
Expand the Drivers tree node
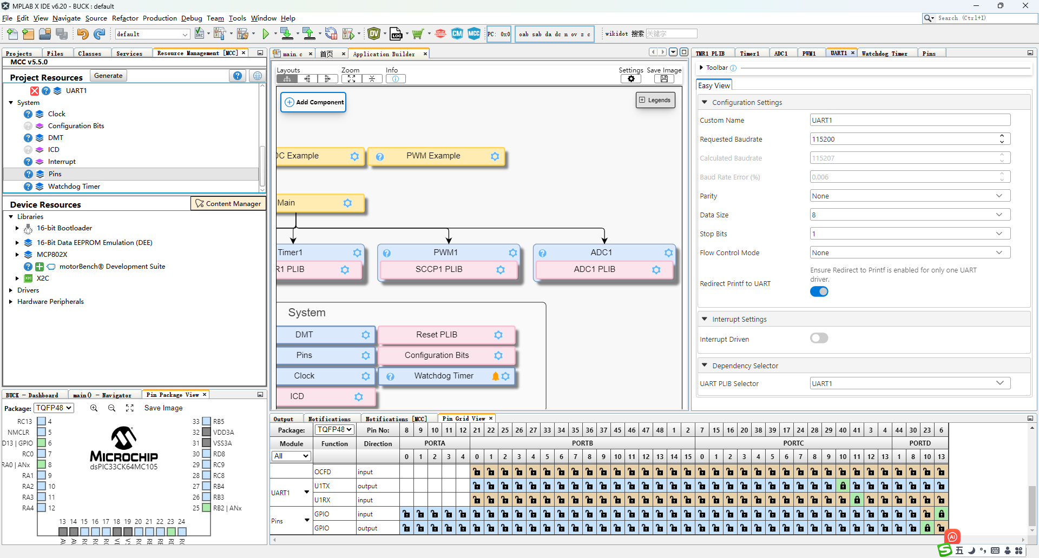[x=11, y=290]
